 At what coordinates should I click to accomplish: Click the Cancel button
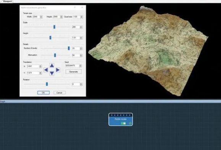tap(59, 93)
